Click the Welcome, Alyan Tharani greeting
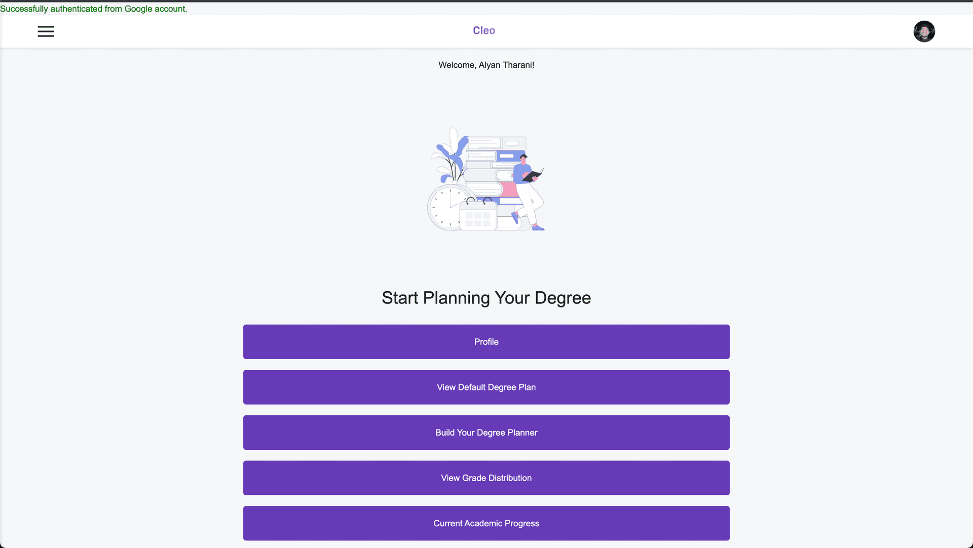 click(x=486, y=65)
